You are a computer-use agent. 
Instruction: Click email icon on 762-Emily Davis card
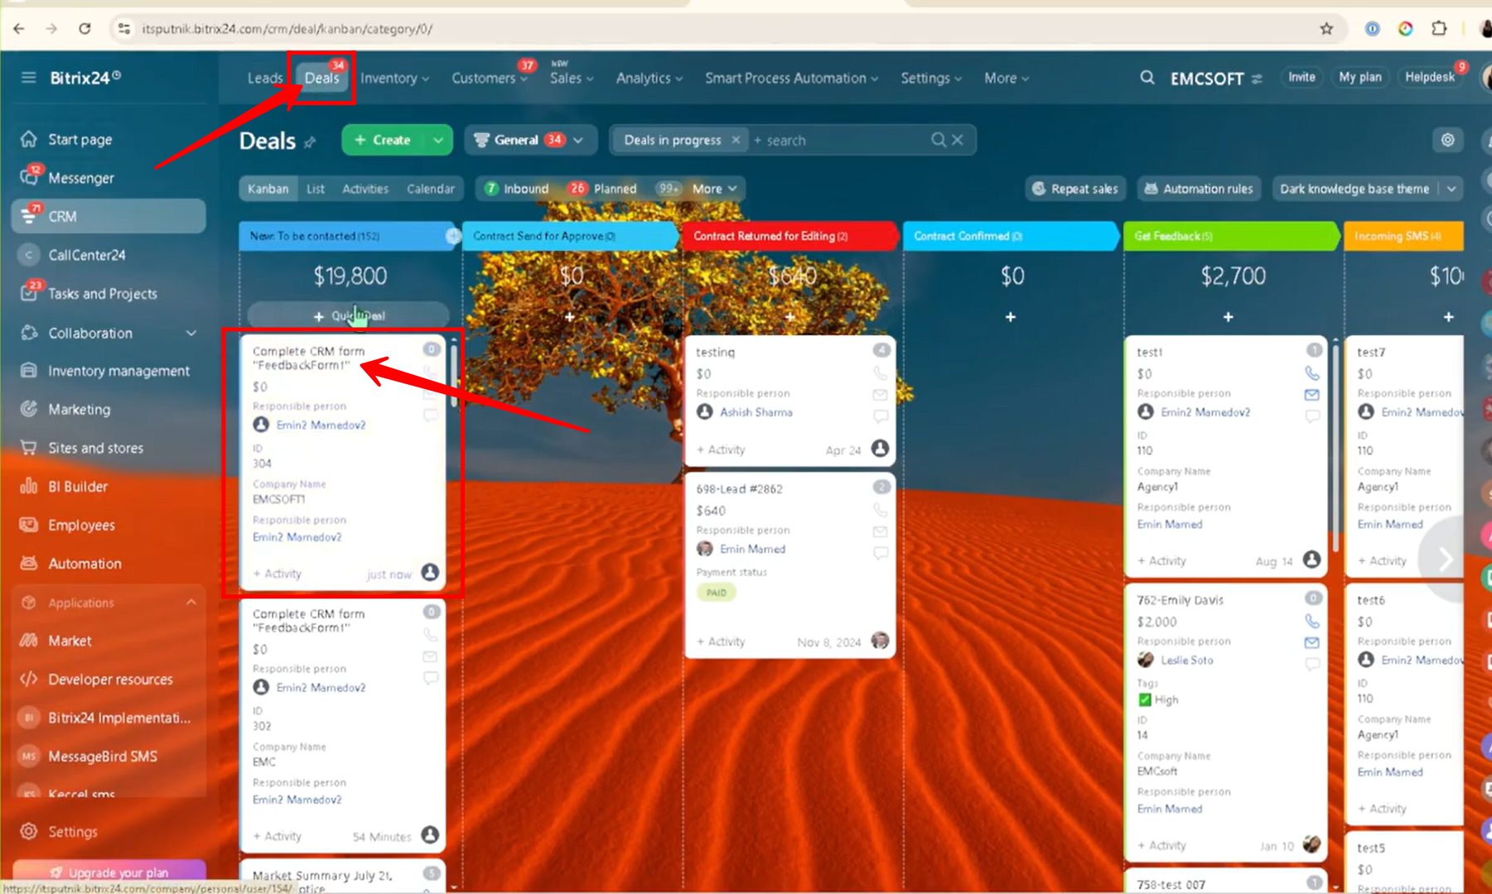pyautogui.click(x=1312, y=642)
